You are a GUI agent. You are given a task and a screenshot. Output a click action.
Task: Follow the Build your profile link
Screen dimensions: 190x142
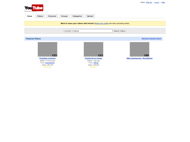tap(102, 23)
